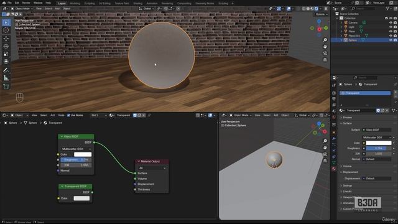Click the zoom magnifier in main viewport

pyautogui.click(x=325, y=40)
